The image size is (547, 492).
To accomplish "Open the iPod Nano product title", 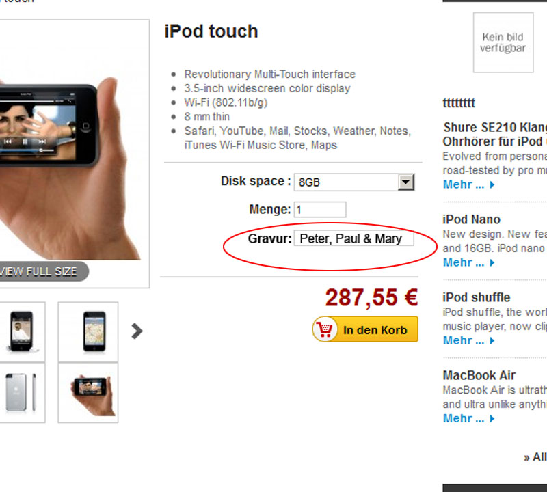I will point(471,219).
